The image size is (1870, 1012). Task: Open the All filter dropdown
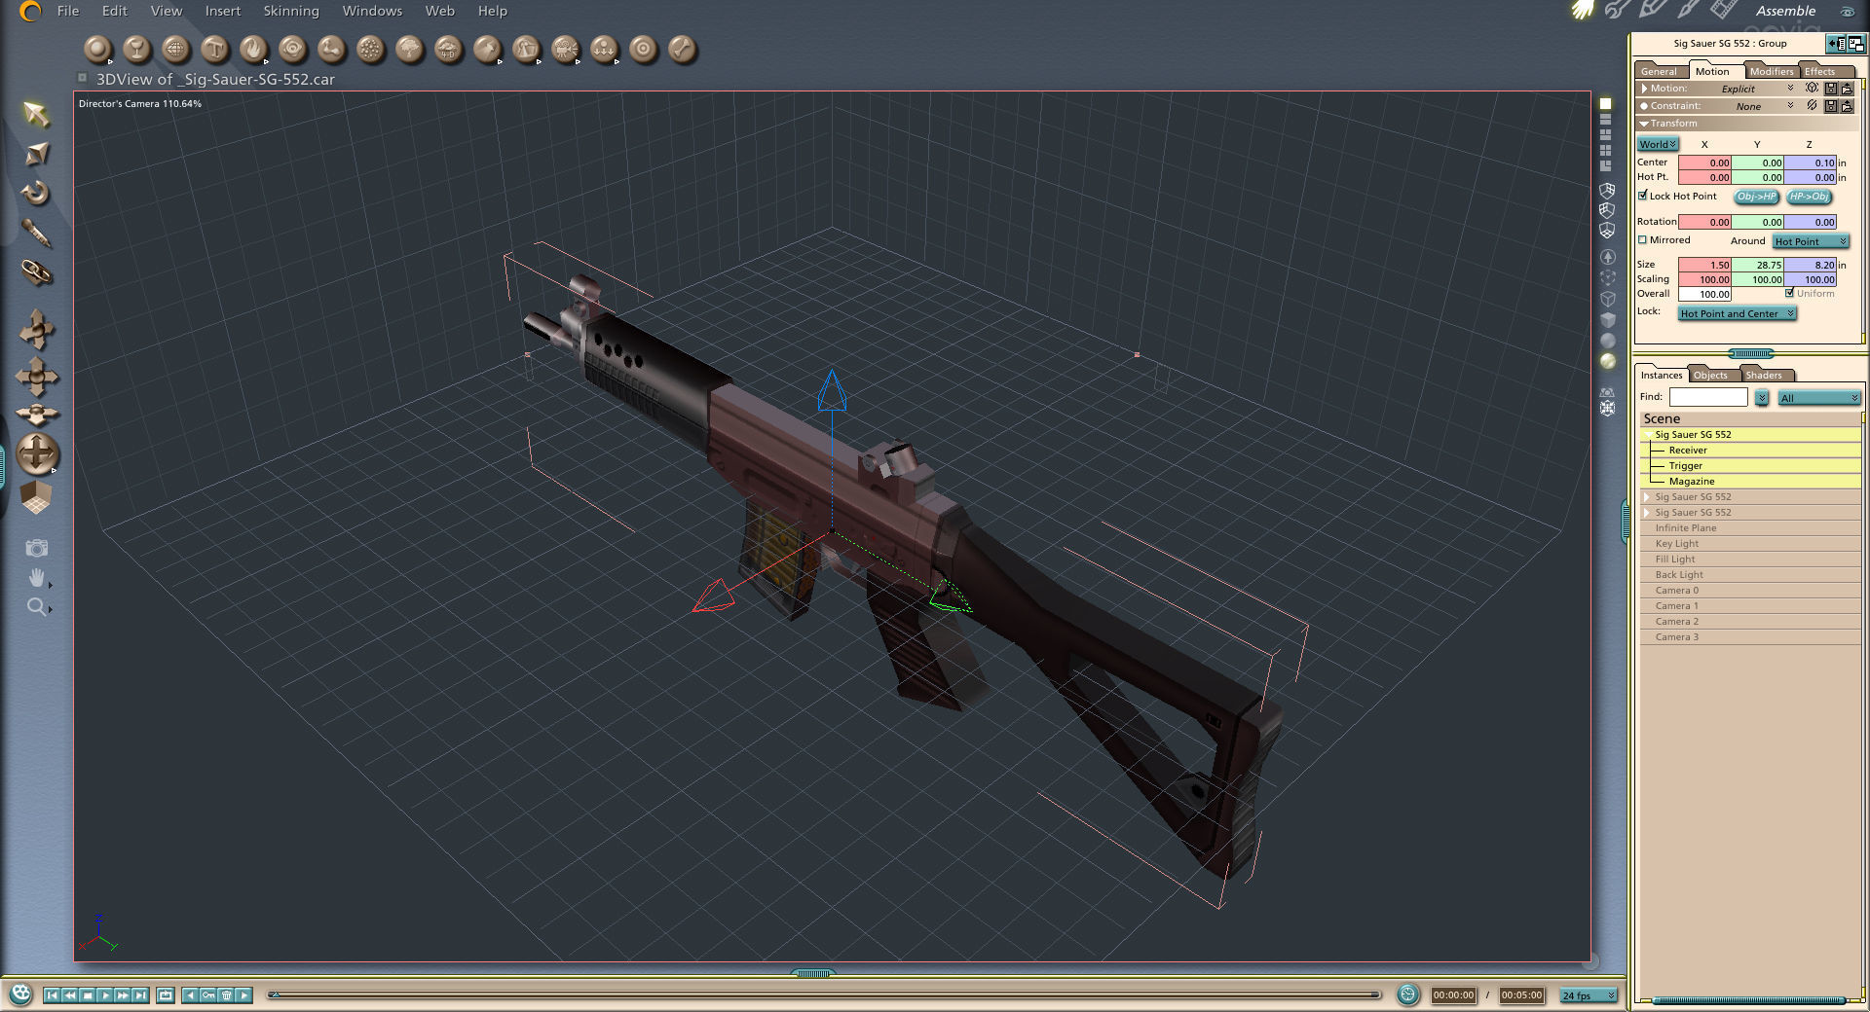click(1818, 398)
